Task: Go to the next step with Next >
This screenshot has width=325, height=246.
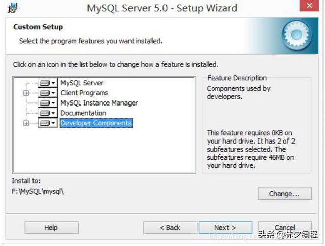Action: [x=225, y=228]
